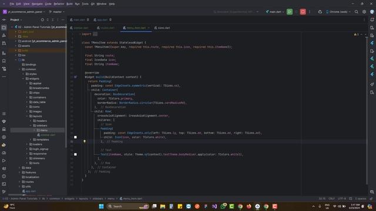Click white color swatch beside Text line gutter
The width and height of the screenshot is (376, 211).
tap(75, 154)
